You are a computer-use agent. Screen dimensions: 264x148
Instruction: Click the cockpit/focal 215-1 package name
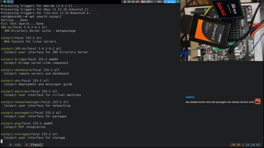click(7, 38)
